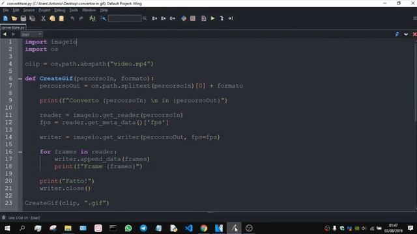Click the second indent toolbar icon
Screen dimensions: 417x234
pos(164,18)
